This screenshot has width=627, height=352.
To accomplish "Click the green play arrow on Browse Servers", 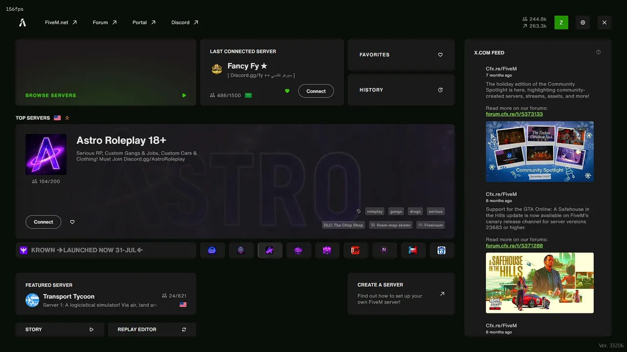I will pyautogui.click(x=184, y=95).
